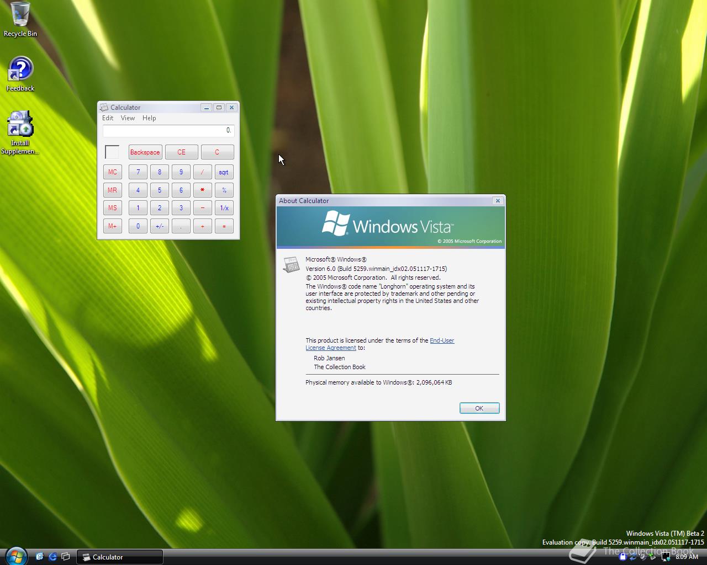Click the digit 6 key

[181, 190]
